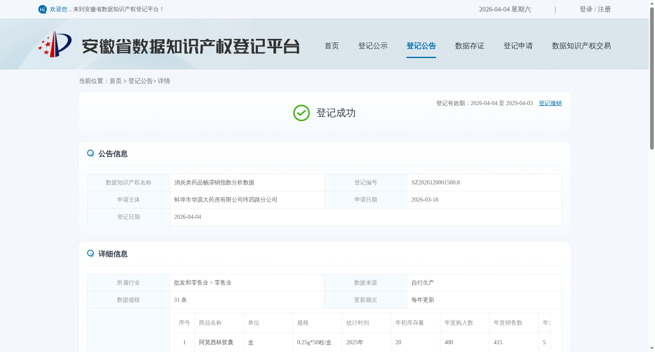Click the 更新频次 label cell

click(x=366, y=300)
